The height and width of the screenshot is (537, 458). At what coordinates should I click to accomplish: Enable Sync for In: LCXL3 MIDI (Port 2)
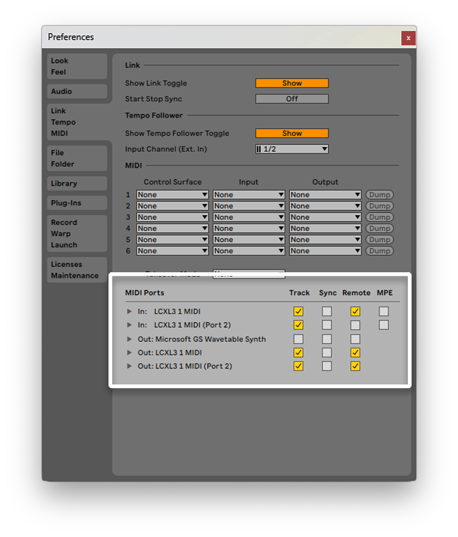327,325
